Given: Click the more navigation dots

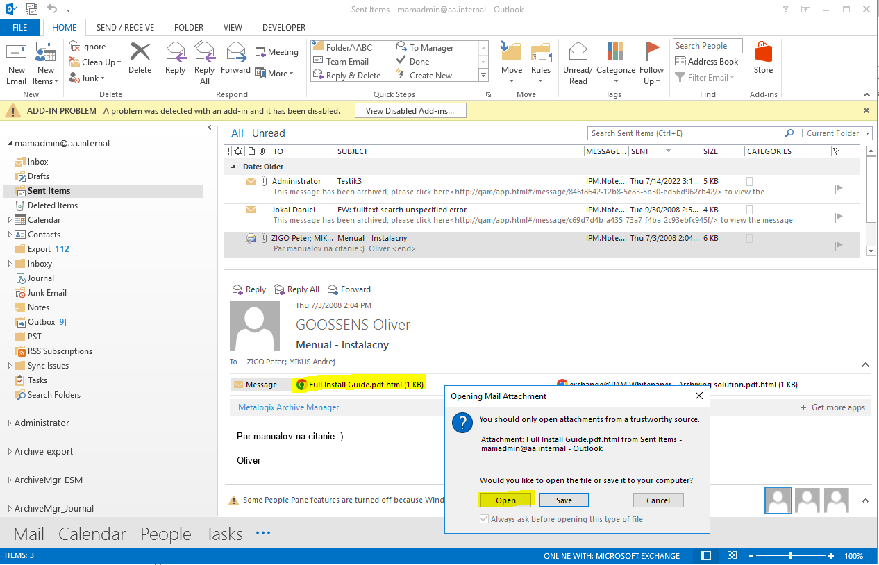Looking at the screenshot, I should [262, 533].
